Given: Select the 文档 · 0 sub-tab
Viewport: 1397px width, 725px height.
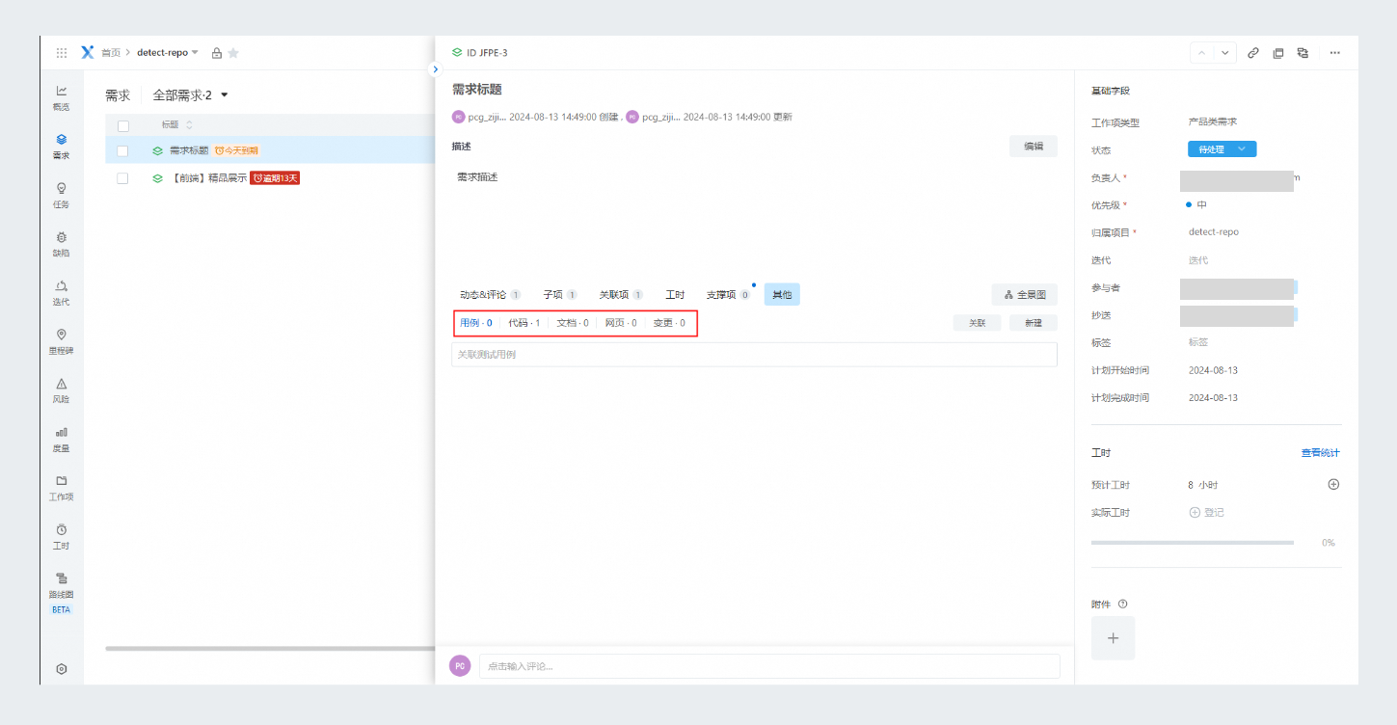Looking at the screenshot, I should click(573, 323).
